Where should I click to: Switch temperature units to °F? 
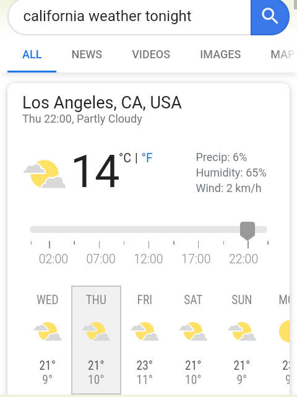pyautogui.click(x=147, y=158)
